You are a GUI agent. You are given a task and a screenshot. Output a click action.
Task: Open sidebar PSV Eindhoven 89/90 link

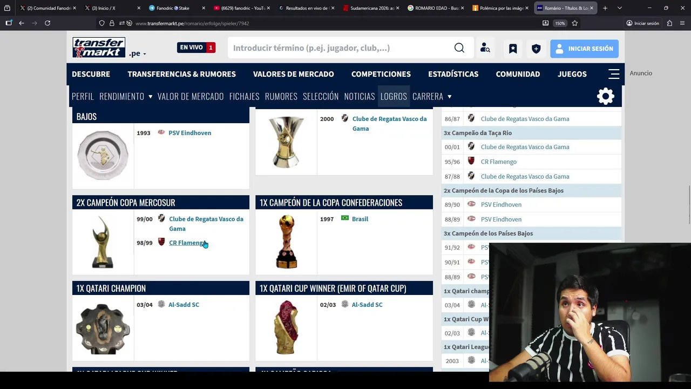[x=501, y=205]
